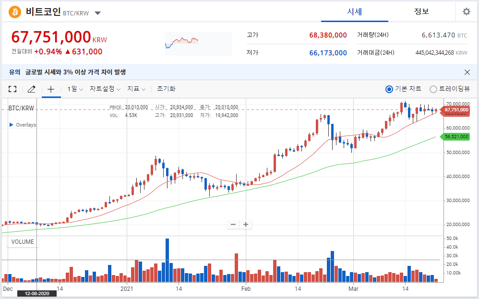The height and width of the screenshot is (299, 479).
Task: Click the Feb label on time axis
Action: click(246, 288)
